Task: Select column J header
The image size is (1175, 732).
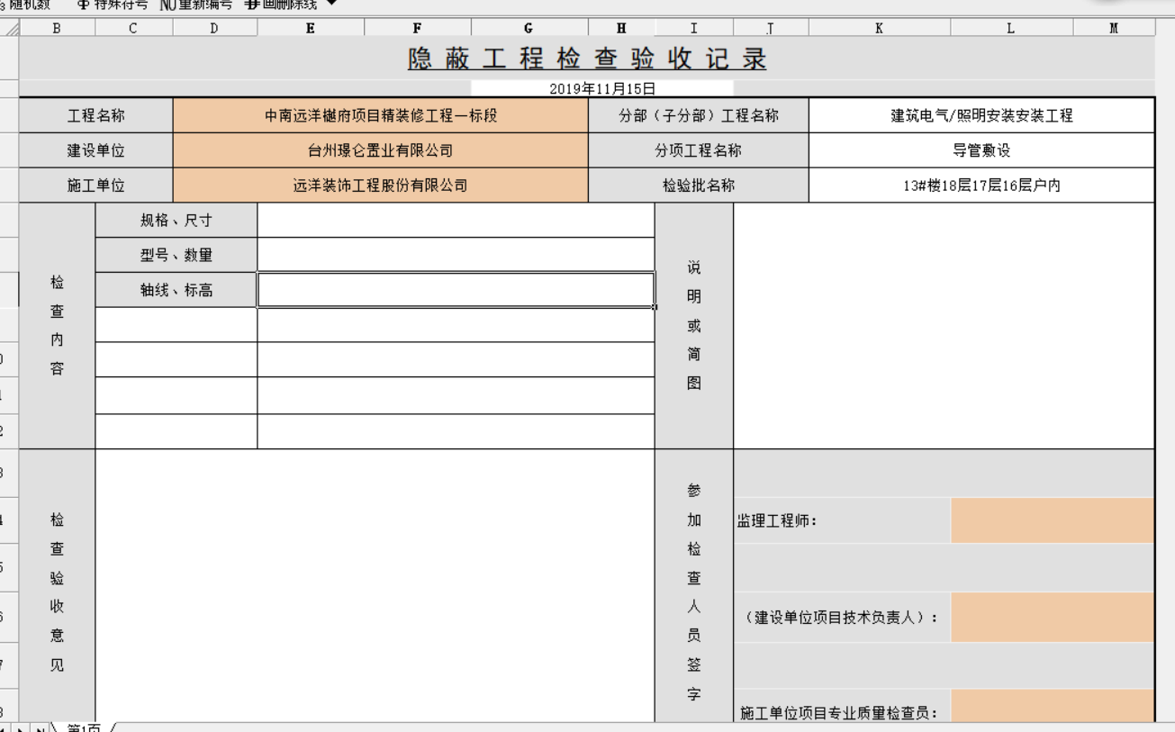Action: [771, 28]
